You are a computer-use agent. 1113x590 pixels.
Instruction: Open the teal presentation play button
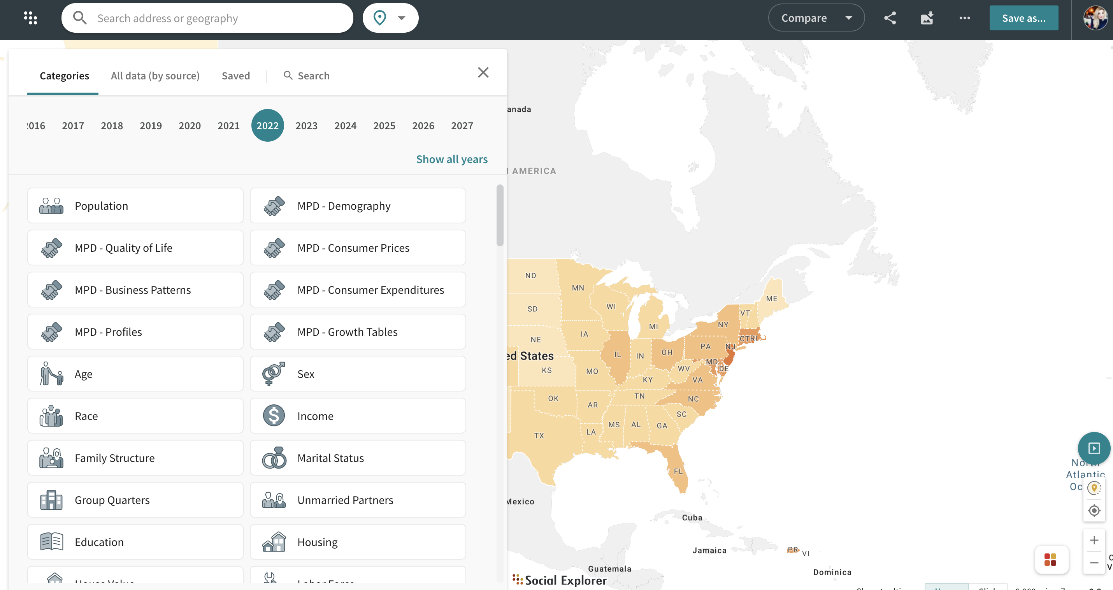pyautogui.click(x=1094, y=448)
